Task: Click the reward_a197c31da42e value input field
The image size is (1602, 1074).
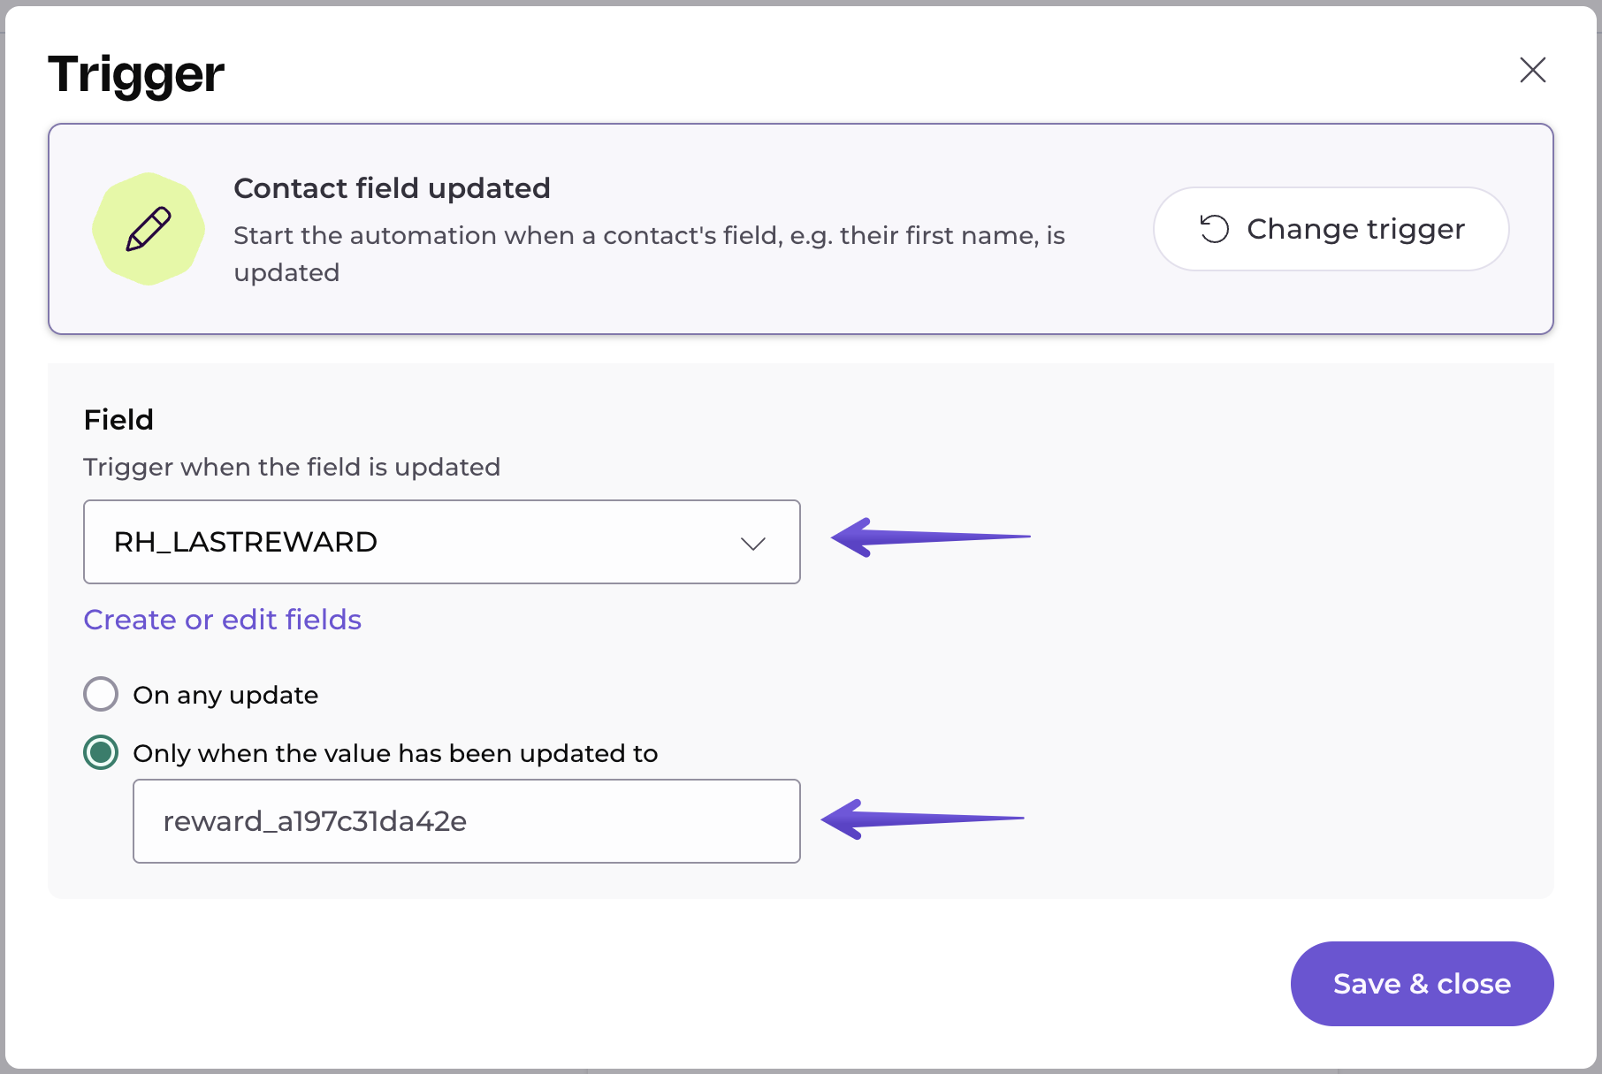Action: 466,821
